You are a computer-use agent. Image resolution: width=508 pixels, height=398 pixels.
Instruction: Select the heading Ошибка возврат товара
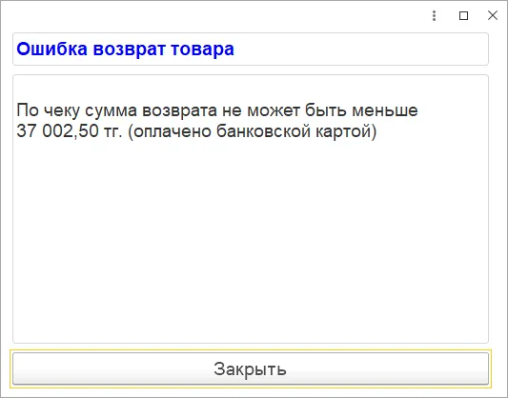point(125,49)
